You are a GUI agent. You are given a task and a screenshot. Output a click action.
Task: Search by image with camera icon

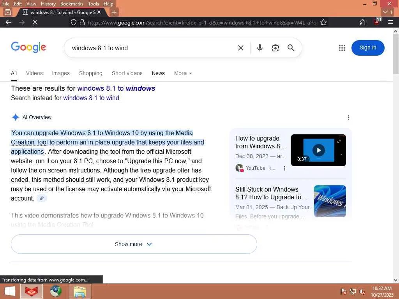coord(275,48)
